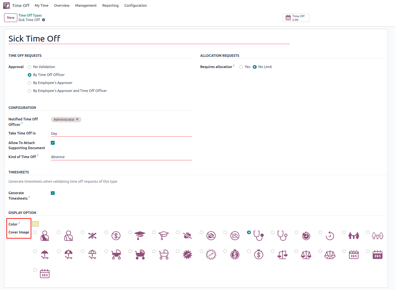Pick the beach umbrella cover image

pos(35,251)
